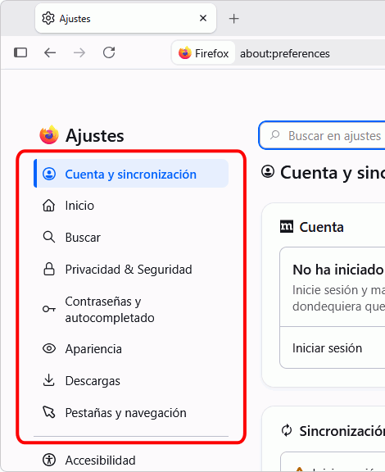Click the eye icon beside Apariencia

[x=49, y=348]
